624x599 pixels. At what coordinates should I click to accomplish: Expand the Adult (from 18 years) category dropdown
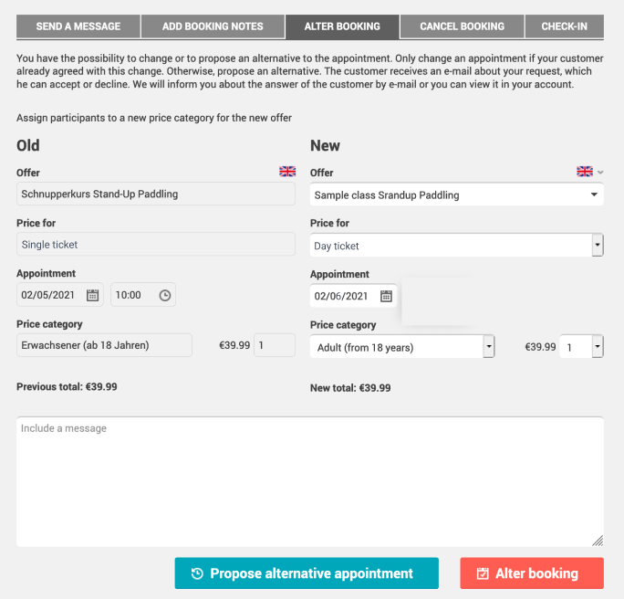coord(402,347)
